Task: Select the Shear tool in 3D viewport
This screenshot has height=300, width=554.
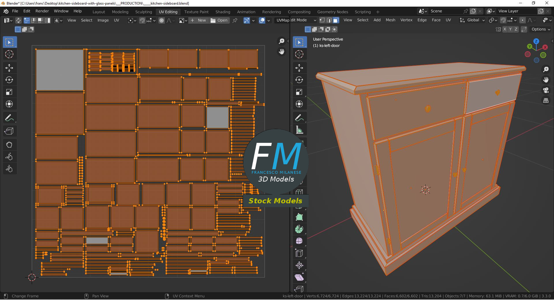Action: pyautogui.click(x=299, y=277)
